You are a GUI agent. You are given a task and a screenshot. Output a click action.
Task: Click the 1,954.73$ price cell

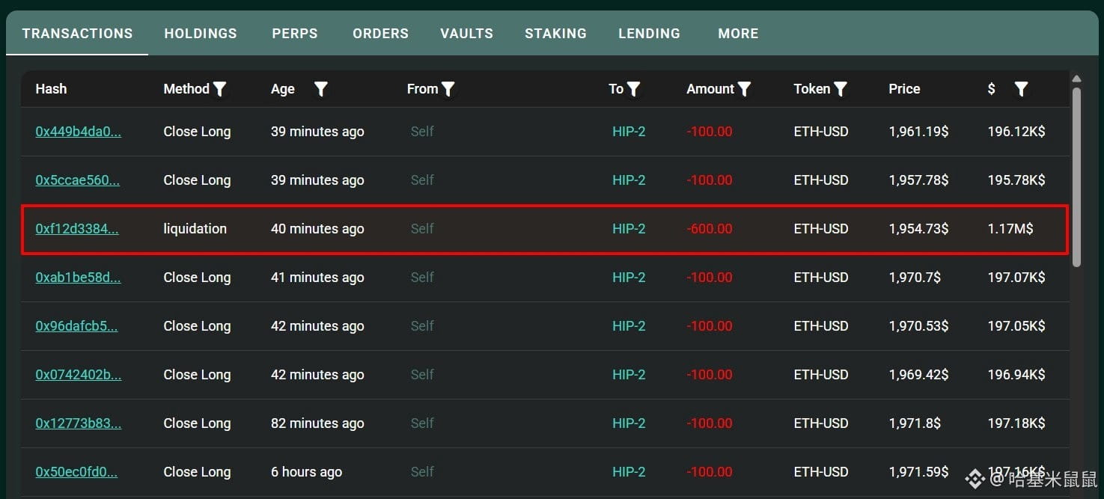click(x=918, y=229)
